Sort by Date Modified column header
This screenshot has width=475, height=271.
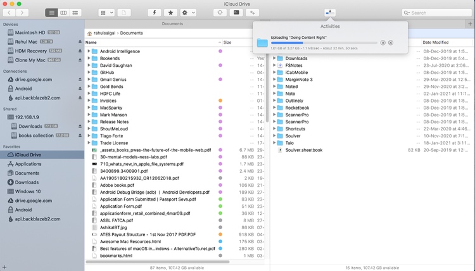point(436,42)
